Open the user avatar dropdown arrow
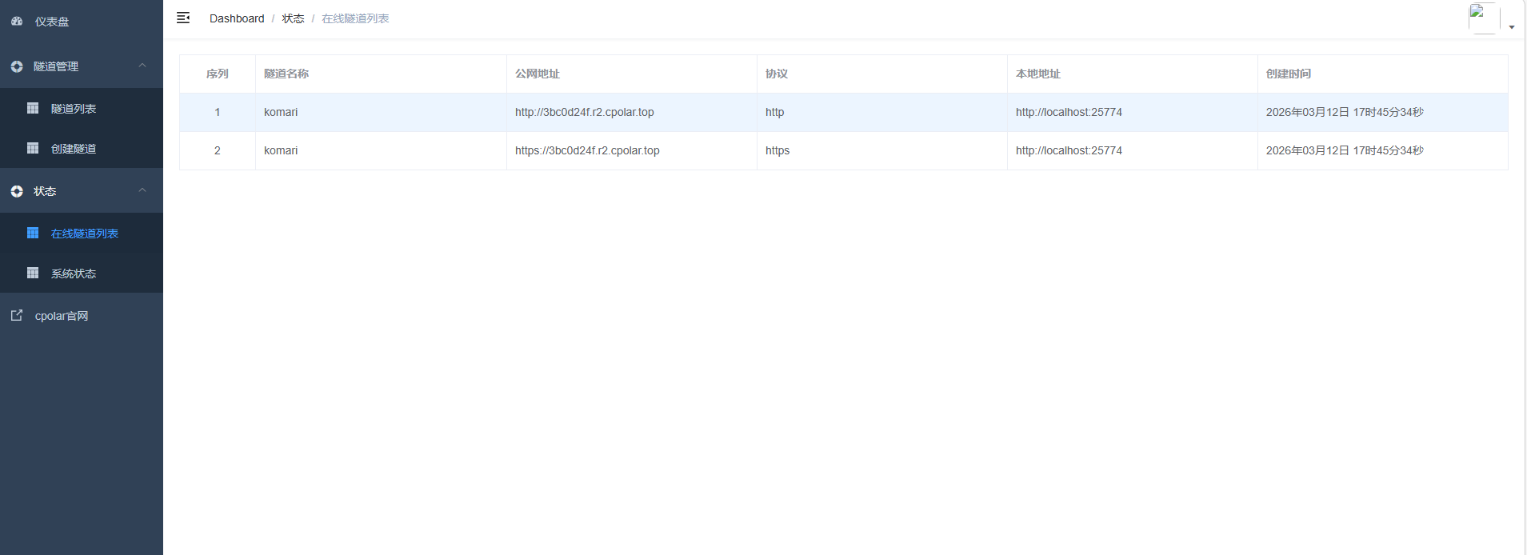The image size is (1527, 555). 1512,27
